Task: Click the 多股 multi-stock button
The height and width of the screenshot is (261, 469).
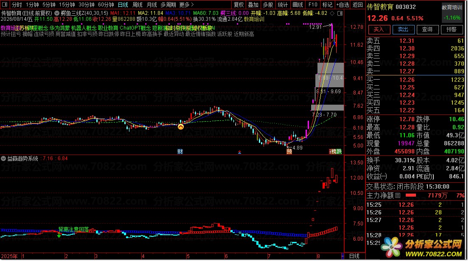Action: 268,5
